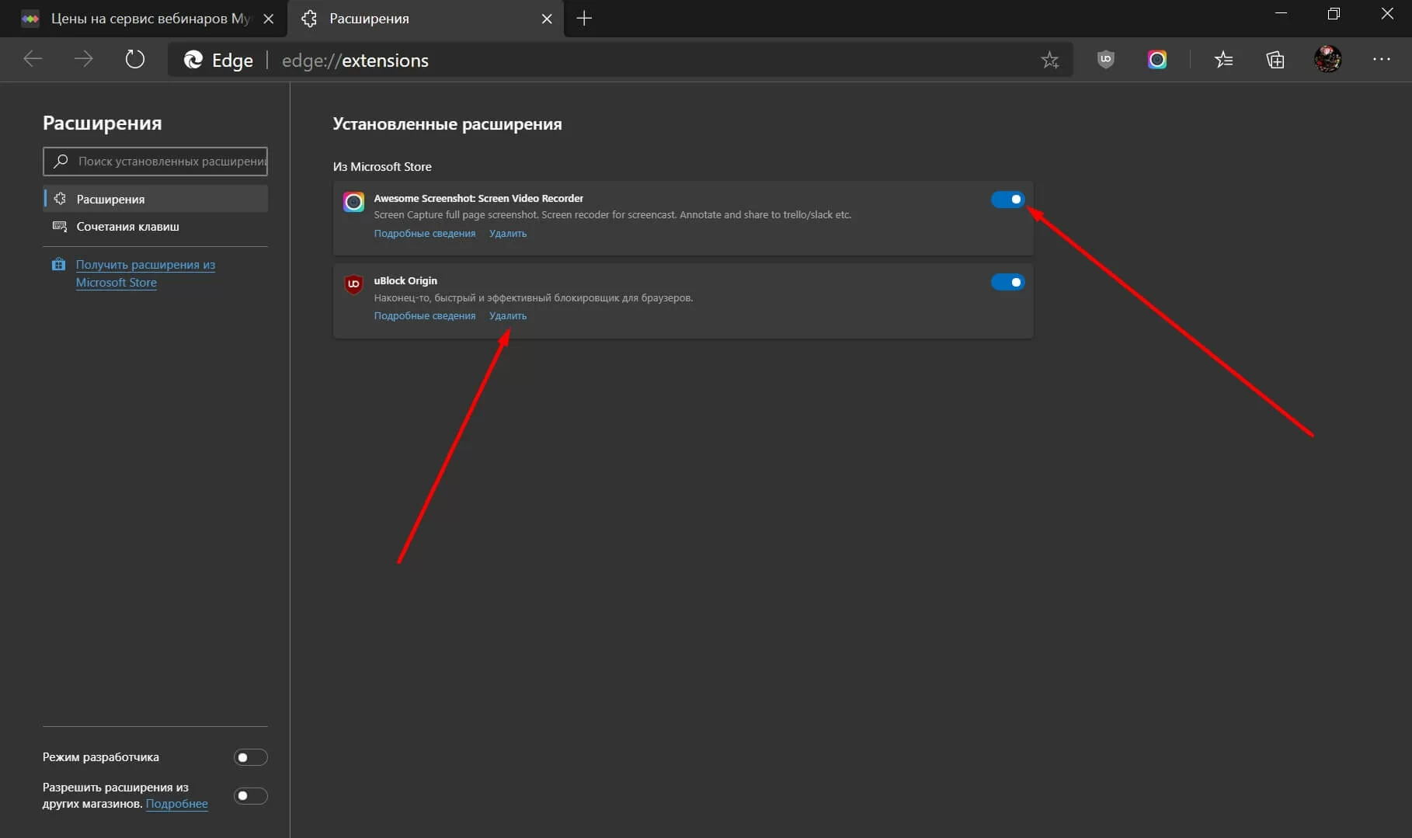Close the Расширения tab
This screenshot has width=1412, height=838.
[x=547, y=19]
